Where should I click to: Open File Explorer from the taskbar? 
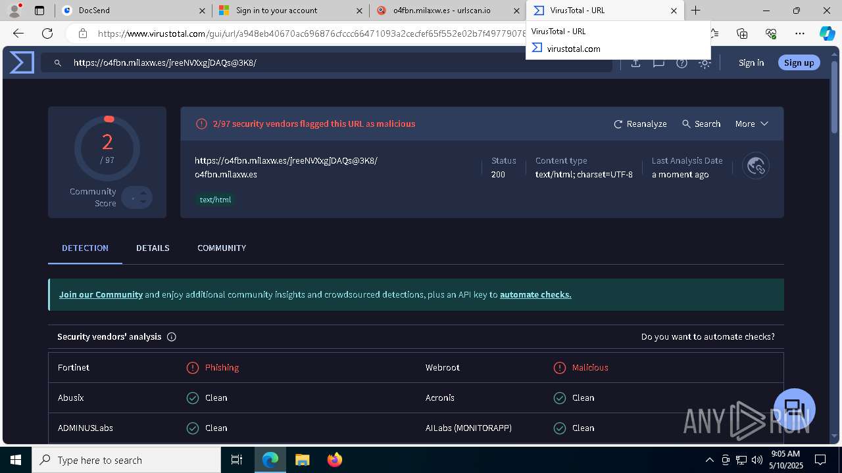(303, 460)
